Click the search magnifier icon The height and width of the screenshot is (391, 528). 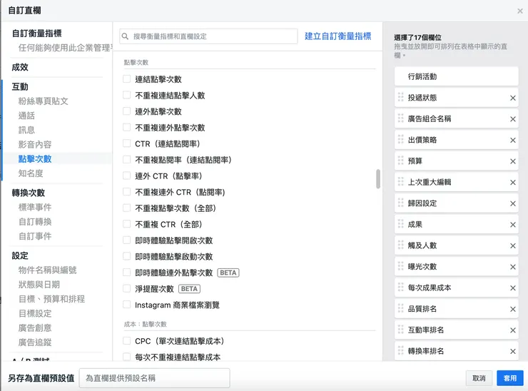[x=125, y=36]
